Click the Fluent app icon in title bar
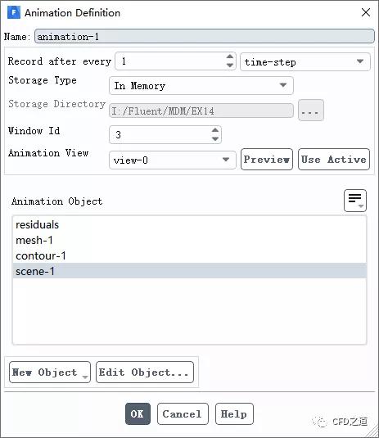The width and height of the screenshot is (379, 438). pyautogui.click(x=14, y=12)
